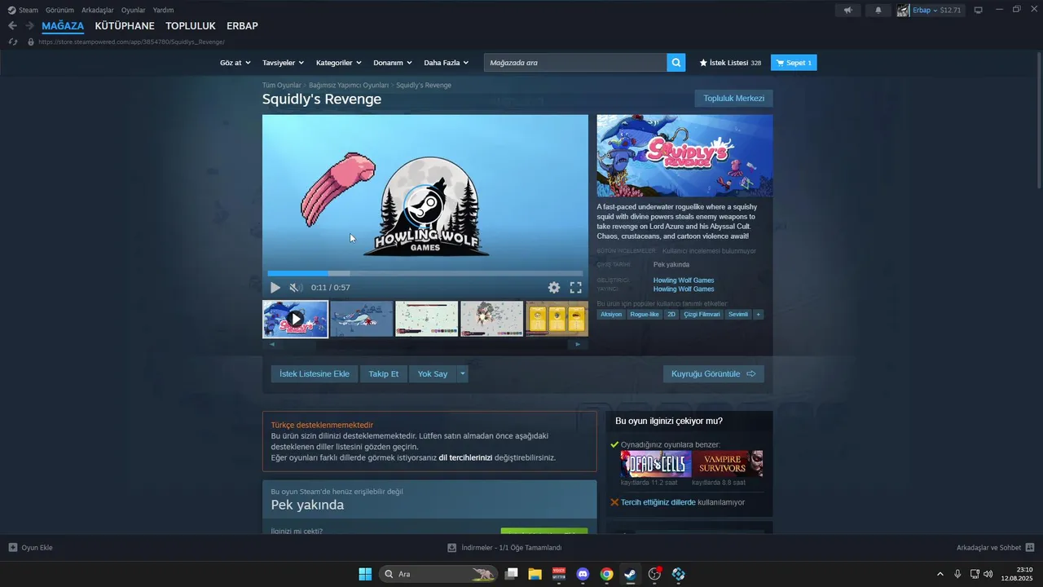Switch to the MAĞAZA tab
The height and width of the screenshot is (587, 1043).
pyautogui.click(x=63, y=26)
